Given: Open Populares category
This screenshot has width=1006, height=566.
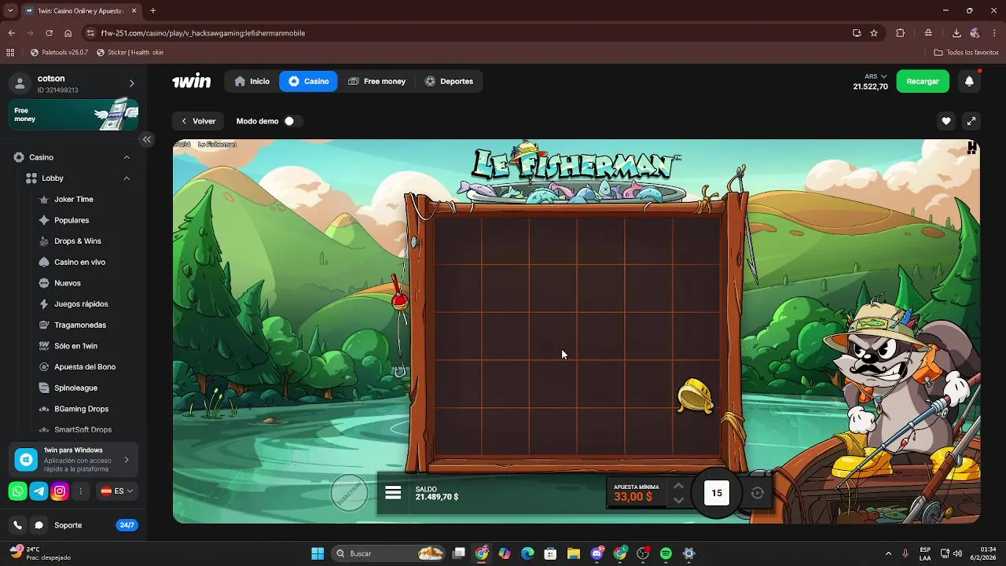Looking at the screenshot, I should [x=72, y=220].
